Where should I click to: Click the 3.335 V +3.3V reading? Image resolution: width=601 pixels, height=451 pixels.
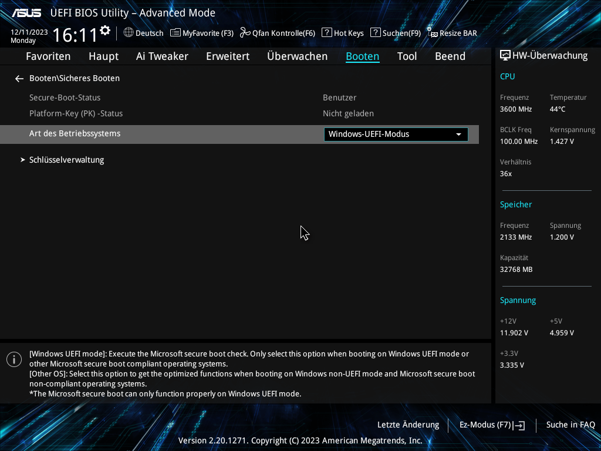(512, 365)
